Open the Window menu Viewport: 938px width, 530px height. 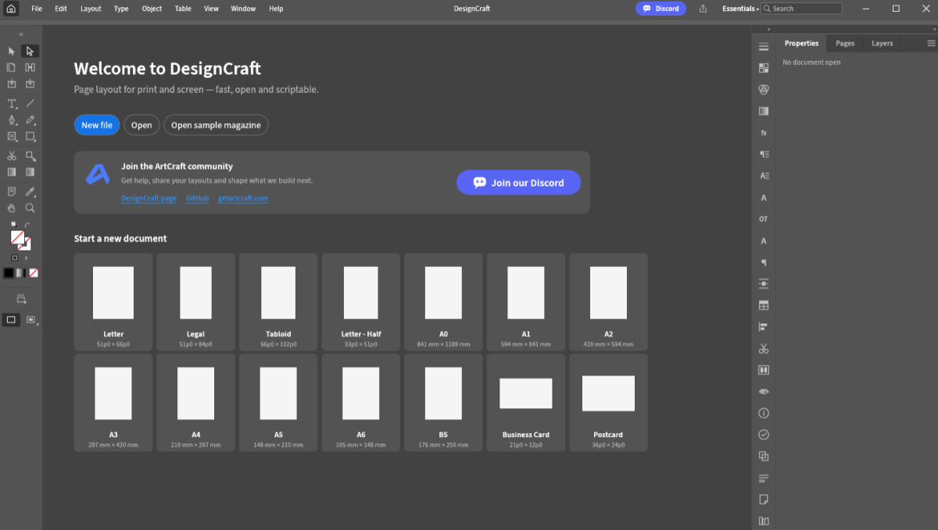243,9
